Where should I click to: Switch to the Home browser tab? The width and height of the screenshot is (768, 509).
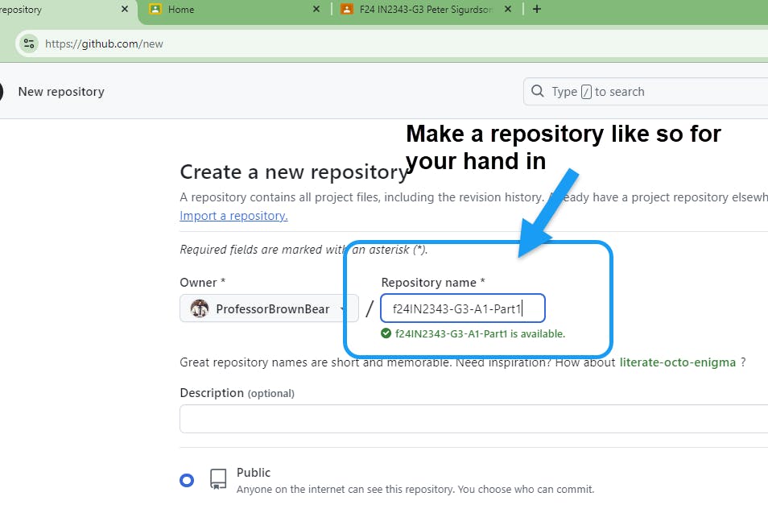coord(231,10)
